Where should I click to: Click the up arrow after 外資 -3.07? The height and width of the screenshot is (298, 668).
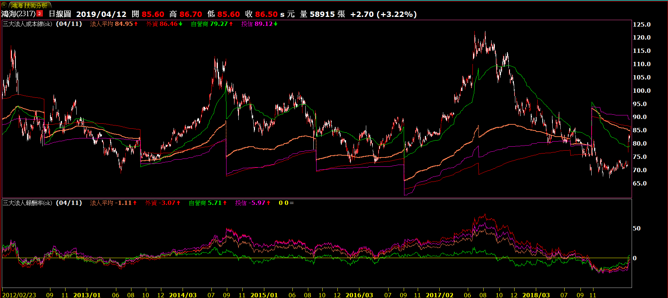(178, 203)
